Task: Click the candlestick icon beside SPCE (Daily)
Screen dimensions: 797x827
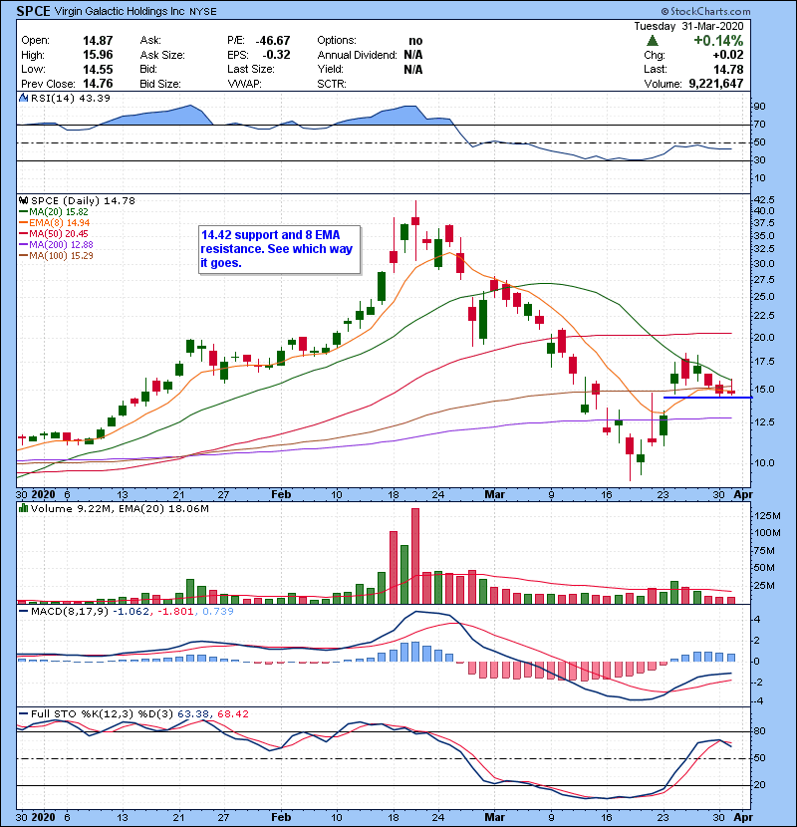Action: tap(23, 200)
